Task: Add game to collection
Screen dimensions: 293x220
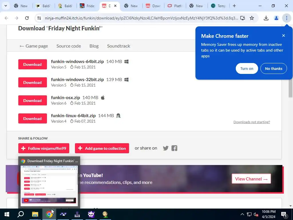Action: coord(102,148)
